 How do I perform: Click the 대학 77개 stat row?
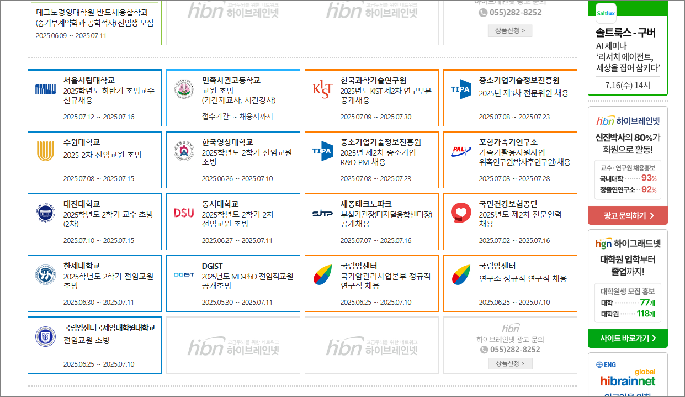click(628, 303)
